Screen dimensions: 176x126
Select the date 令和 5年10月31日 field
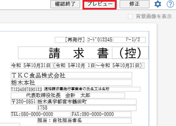(x=31, y=66)
